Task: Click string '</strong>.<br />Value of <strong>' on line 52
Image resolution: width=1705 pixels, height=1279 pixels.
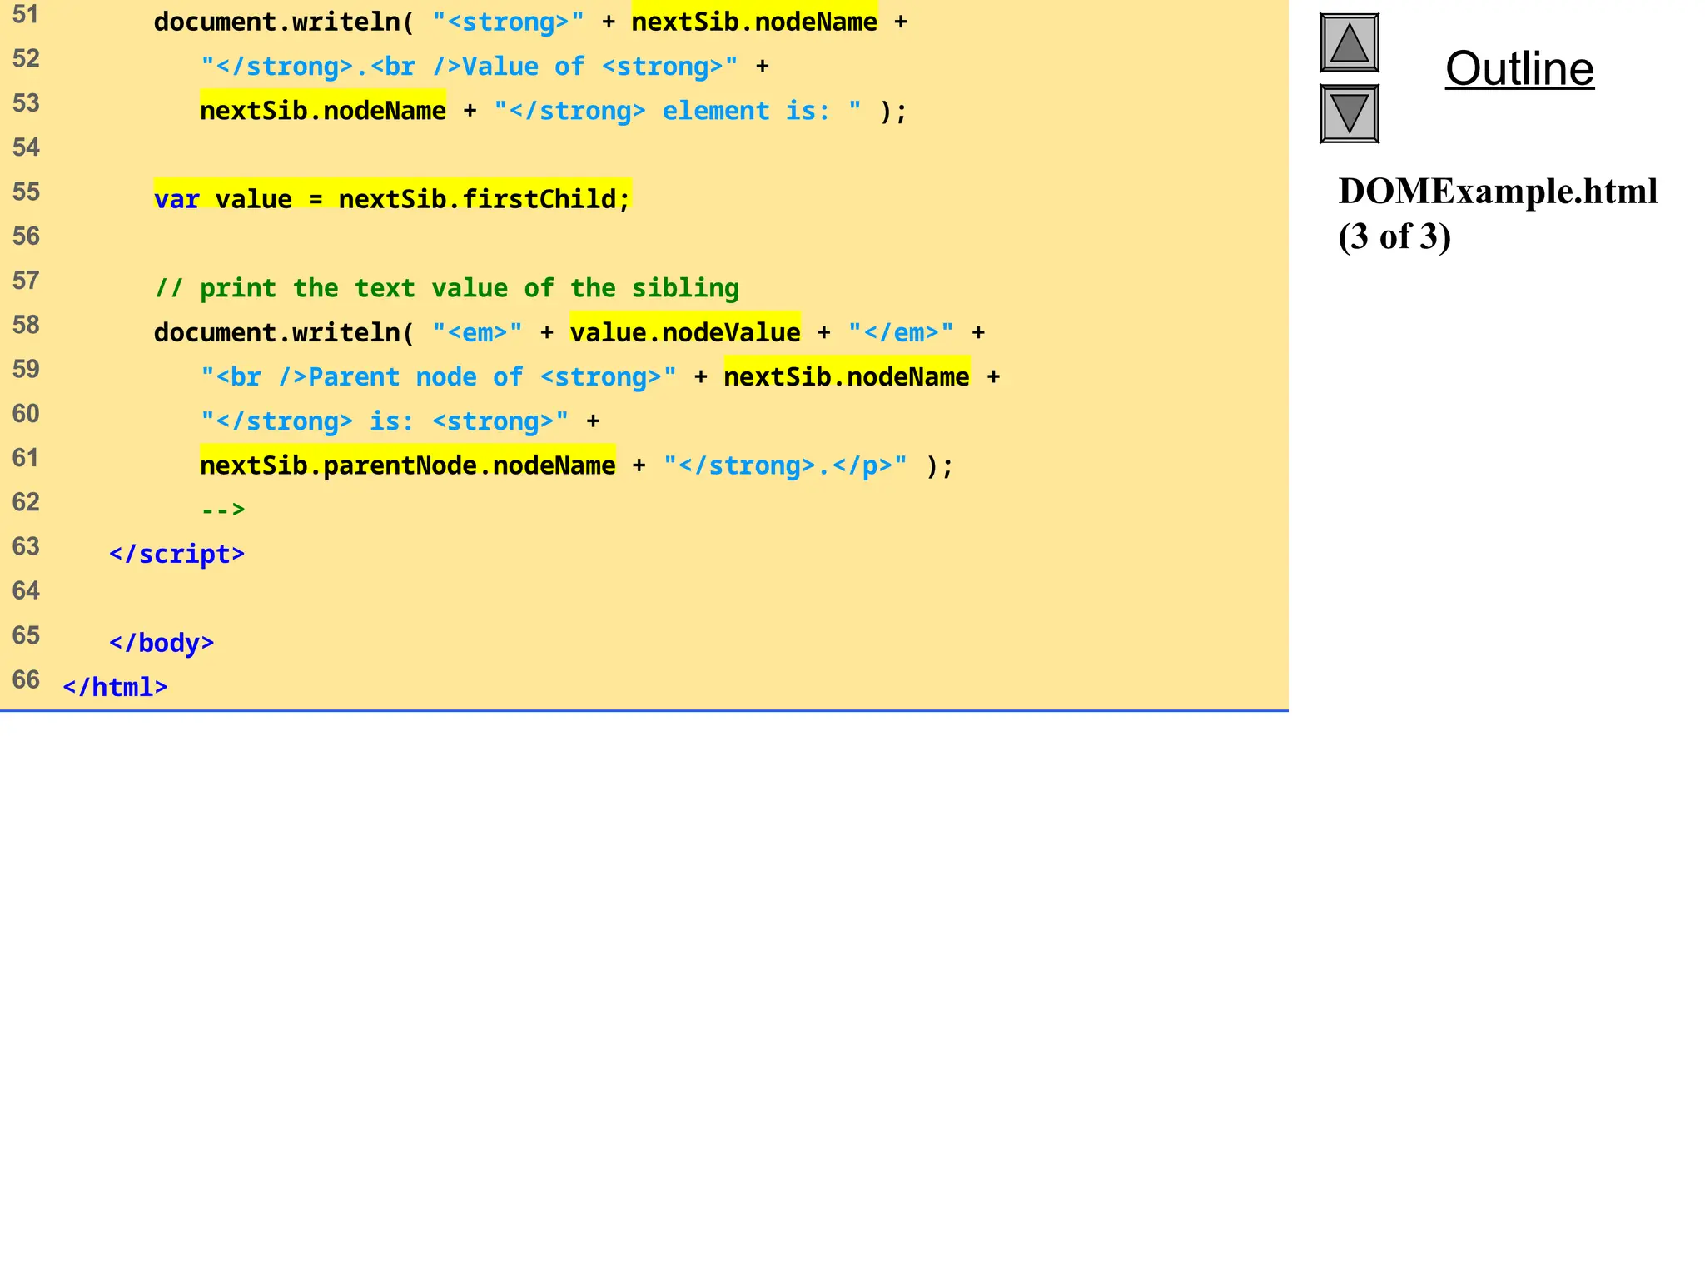Action: click(469, 66)
